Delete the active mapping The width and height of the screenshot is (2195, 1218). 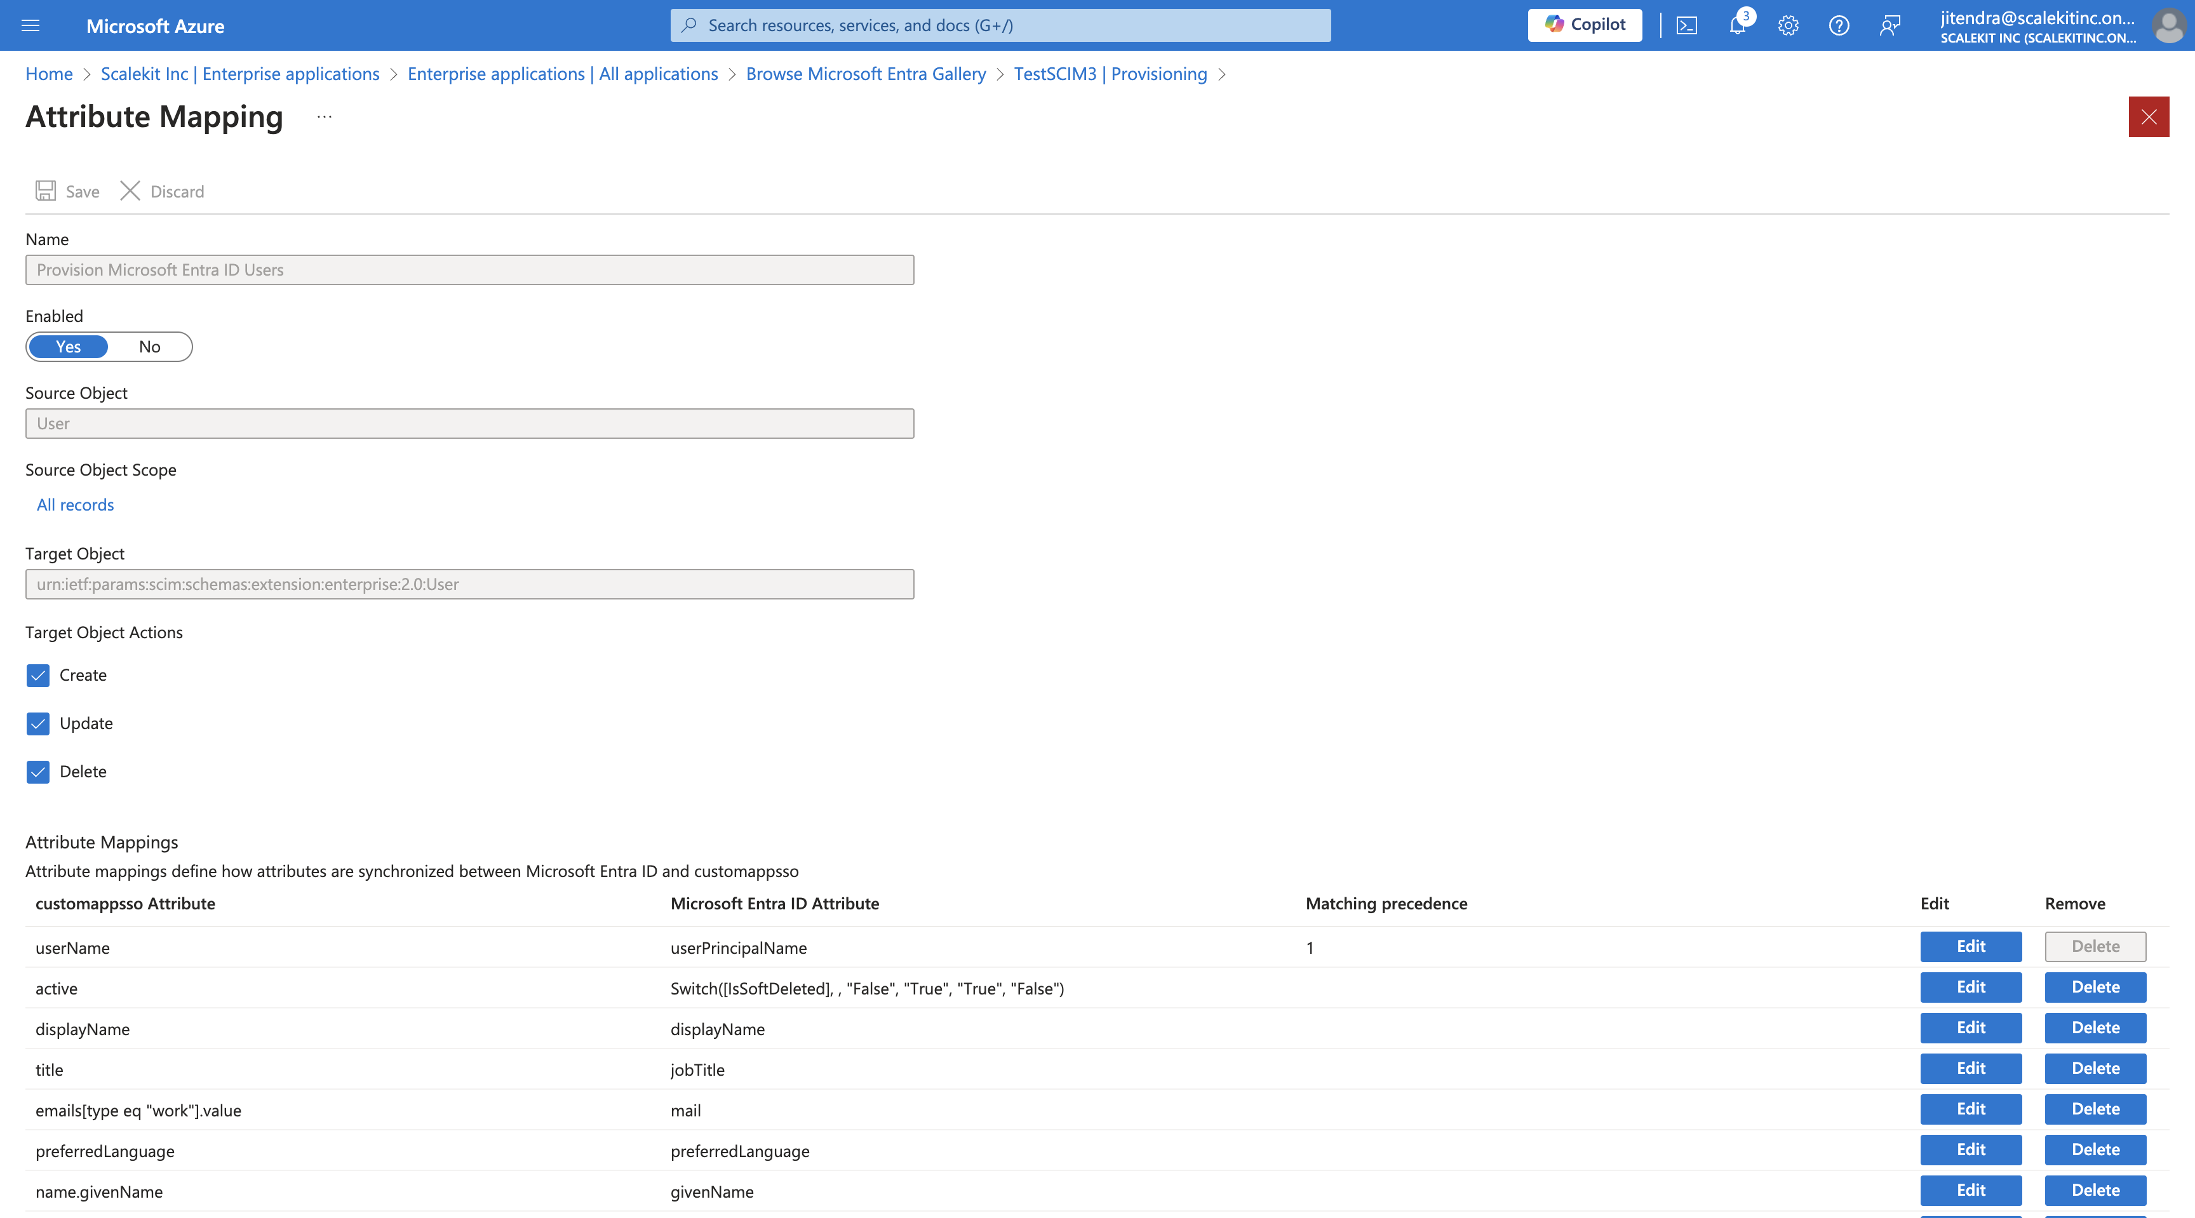(2095, 987)
